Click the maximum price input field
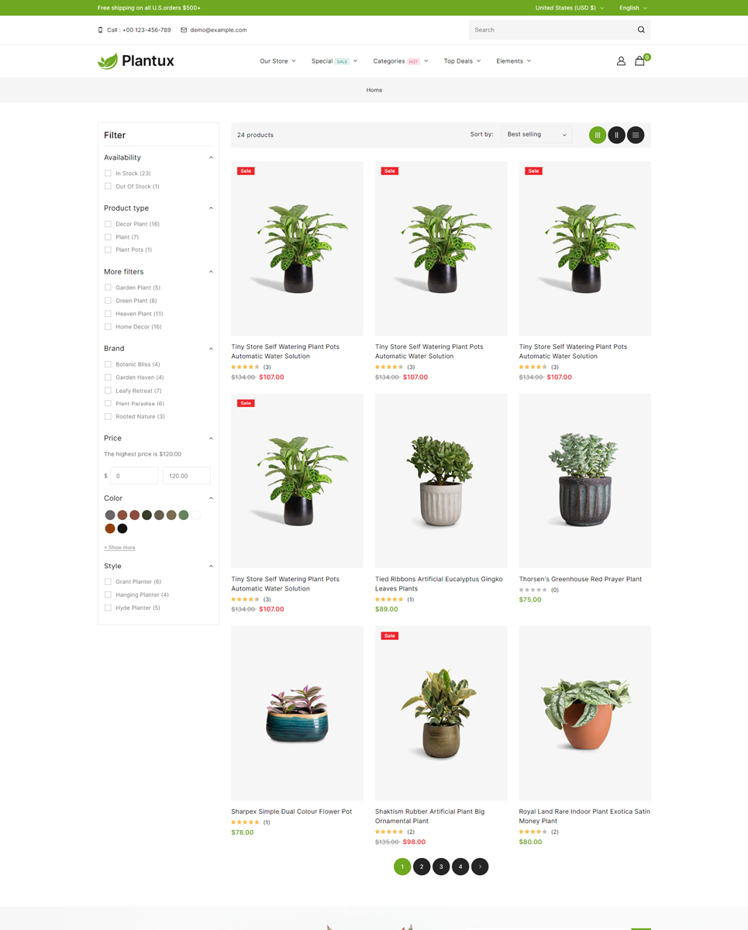 [x=187, y=476]
